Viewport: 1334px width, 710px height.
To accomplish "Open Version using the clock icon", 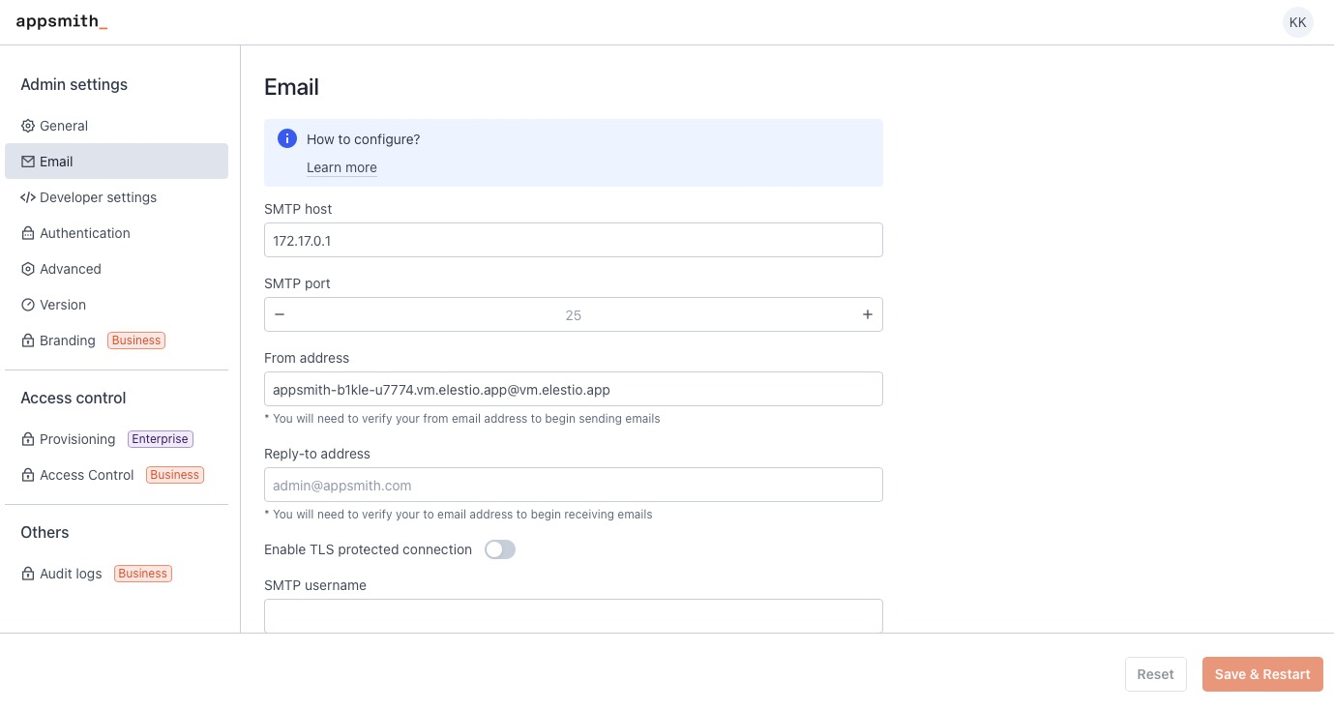I will [27, 305].
